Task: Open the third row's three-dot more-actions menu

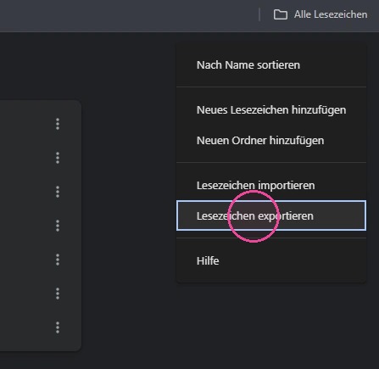Action: [x=58, y=192]
